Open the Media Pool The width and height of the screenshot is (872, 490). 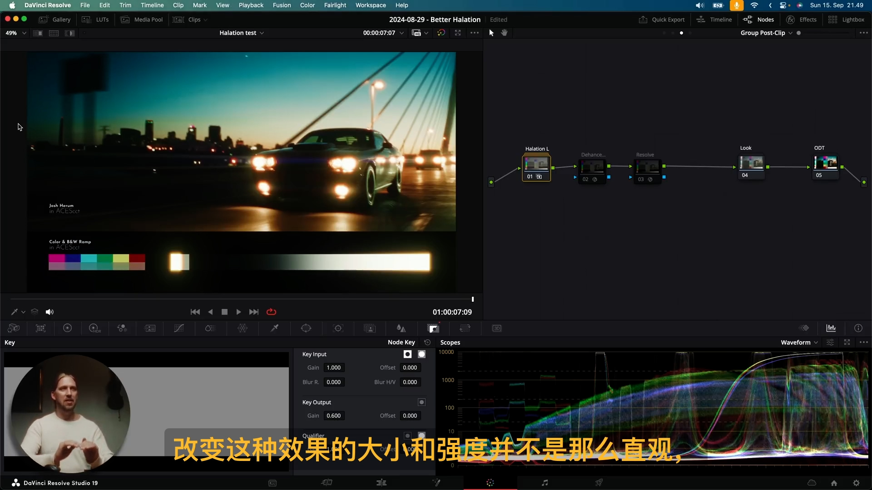142,20
